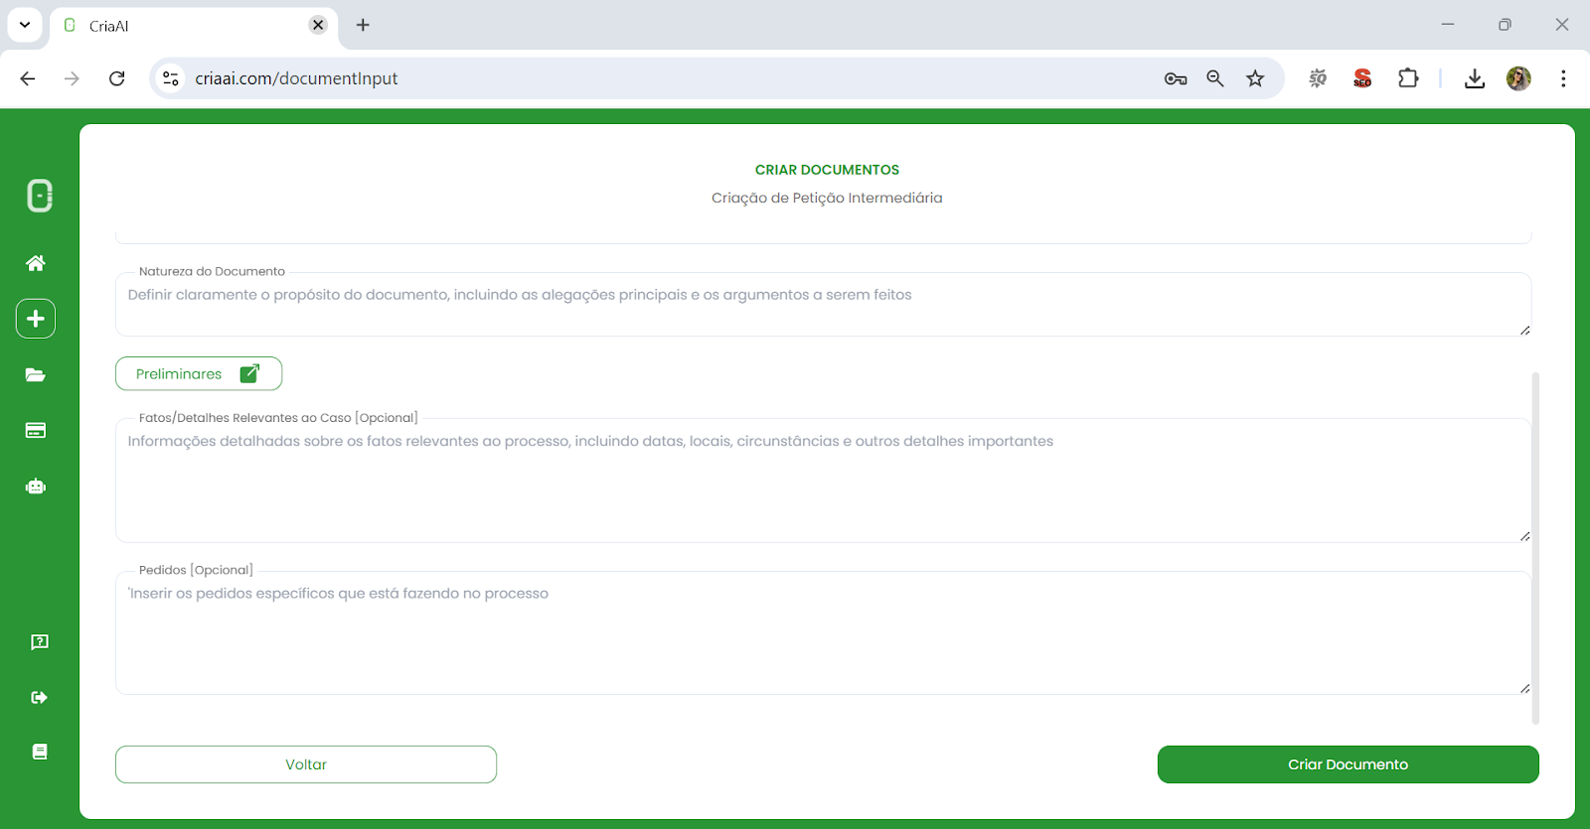This screenshot has width=1590, height=829.
Task: Click the Voltar button
Action: coord(306,764)
